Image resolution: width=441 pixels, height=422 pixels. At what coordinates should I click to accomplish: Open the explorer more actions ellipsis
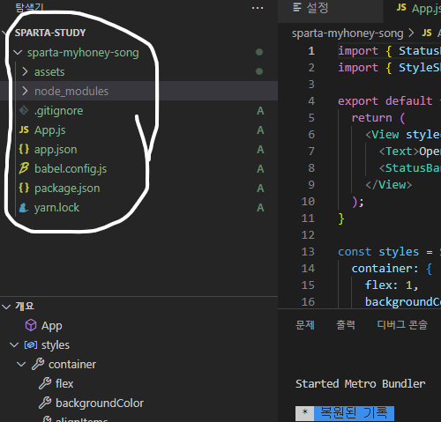(x=258, y=8)
